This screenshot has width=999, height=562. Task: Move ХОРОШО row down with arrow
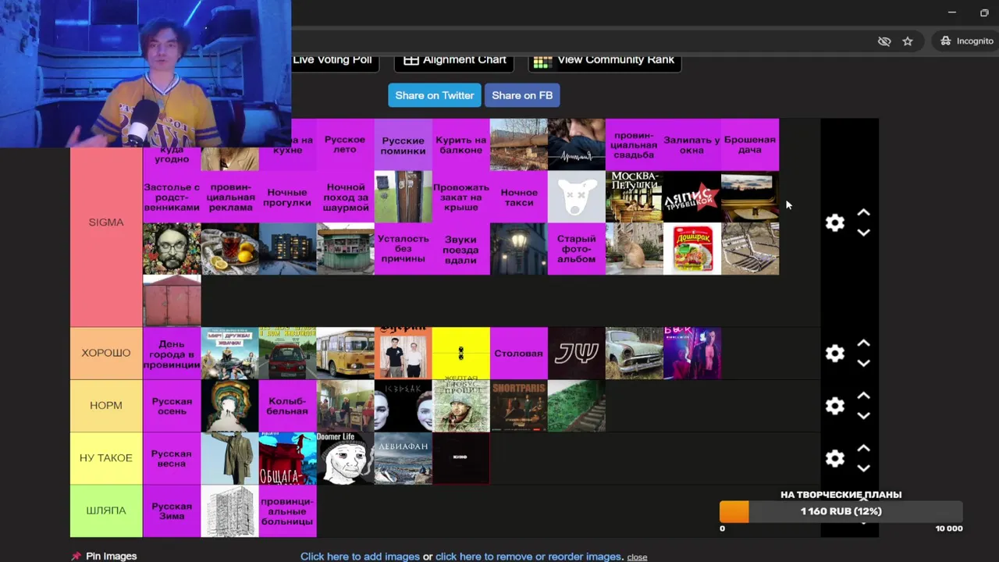point(863,363)
